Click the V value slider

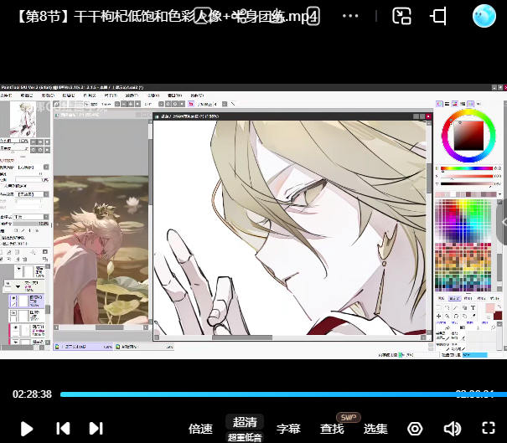pos(467,184)
